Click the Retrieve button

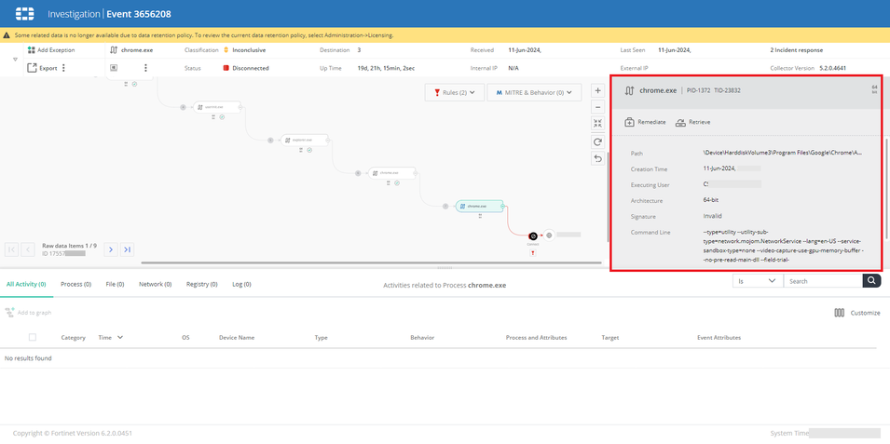692,122
